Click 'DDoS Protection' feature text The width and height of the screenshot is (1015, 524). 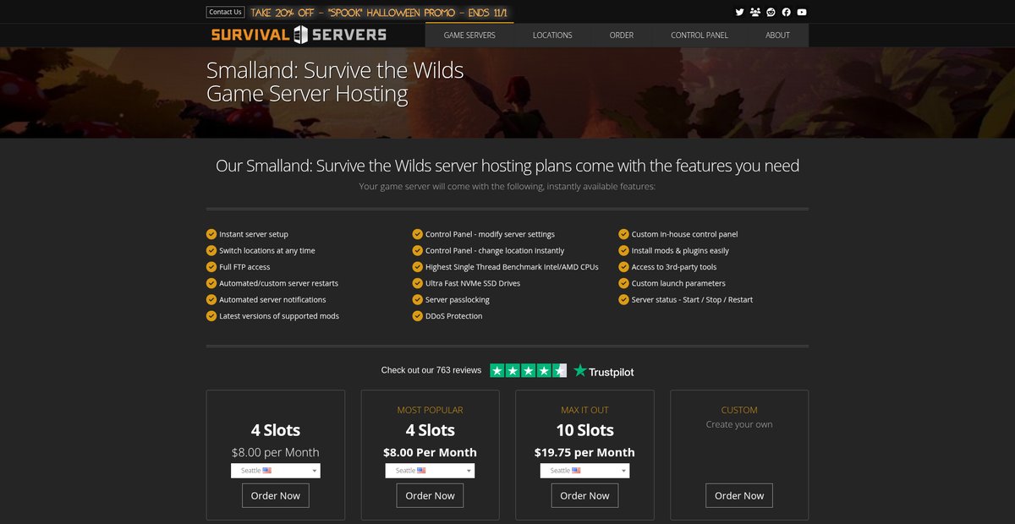454,316
